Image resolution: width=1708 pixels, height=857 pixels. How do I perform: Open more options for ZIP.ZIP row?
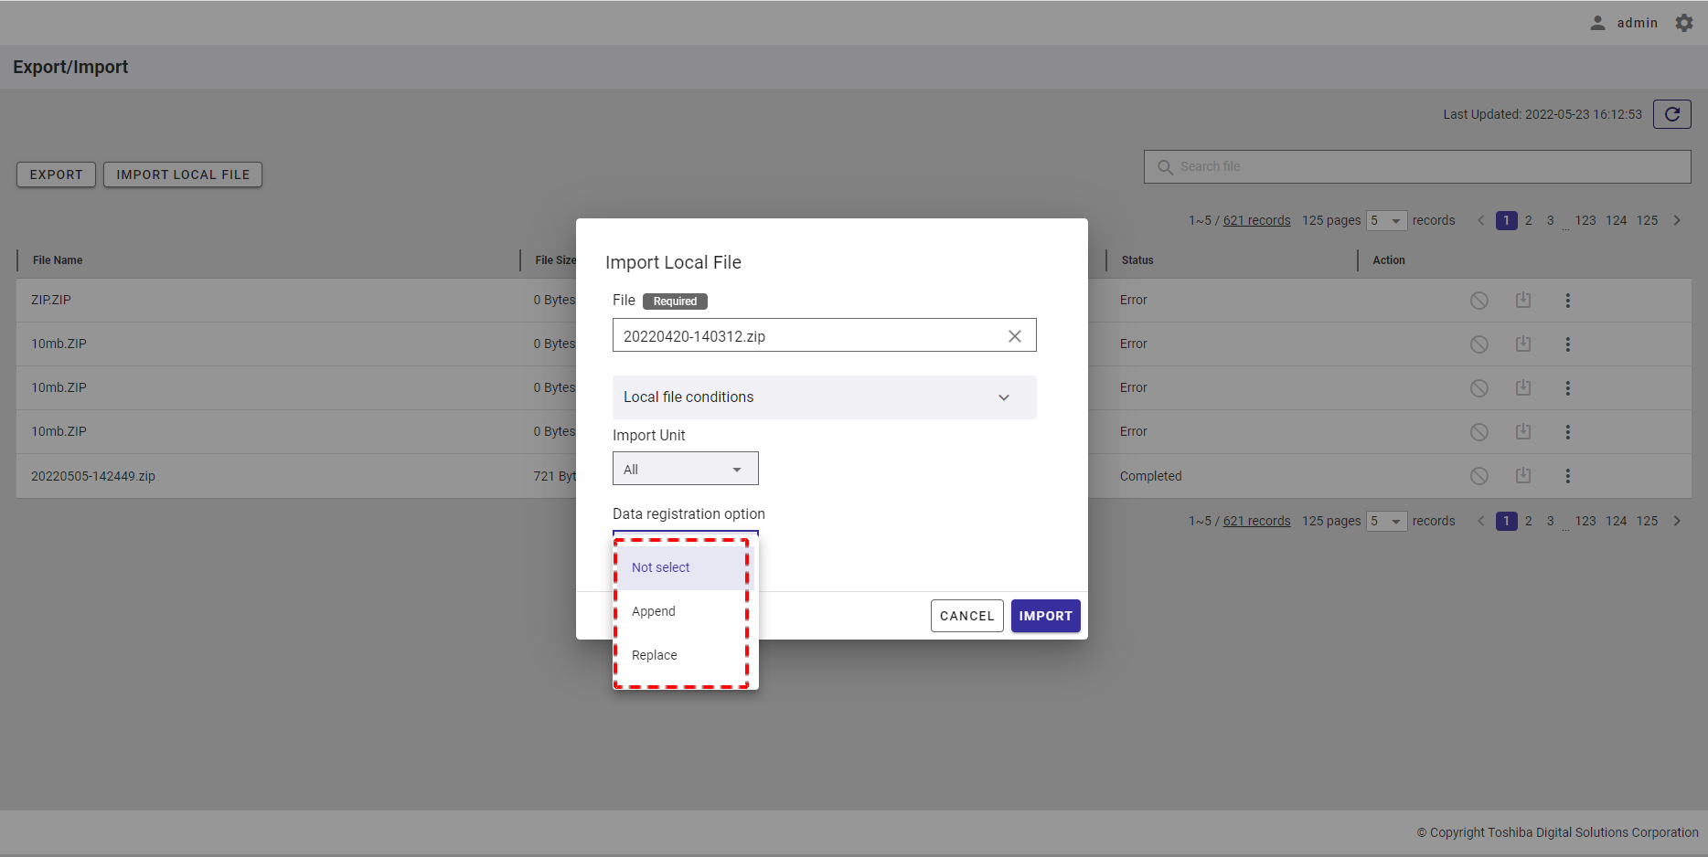point(1567,301)
